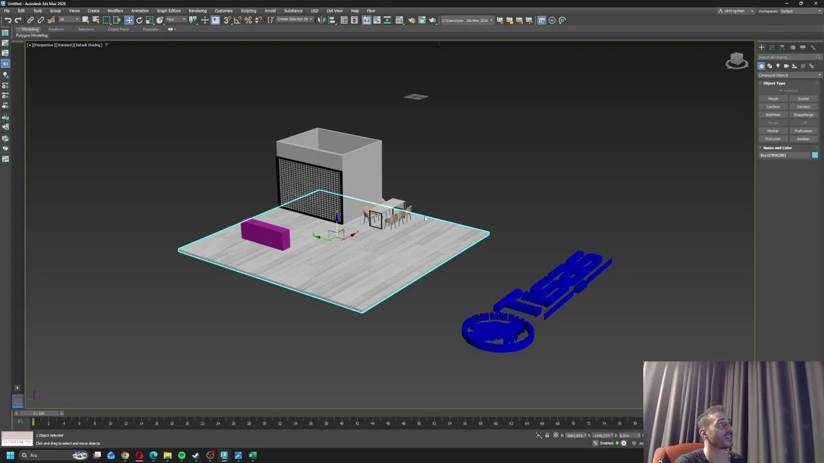Open the selection filter All dropdown

coord(69,20)
